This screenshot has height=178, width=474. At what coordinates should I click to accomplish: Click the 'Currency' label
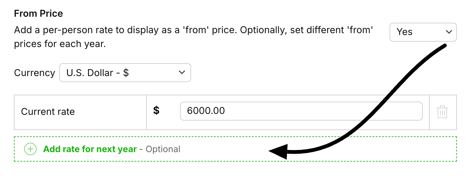click(x=34, y=73)
